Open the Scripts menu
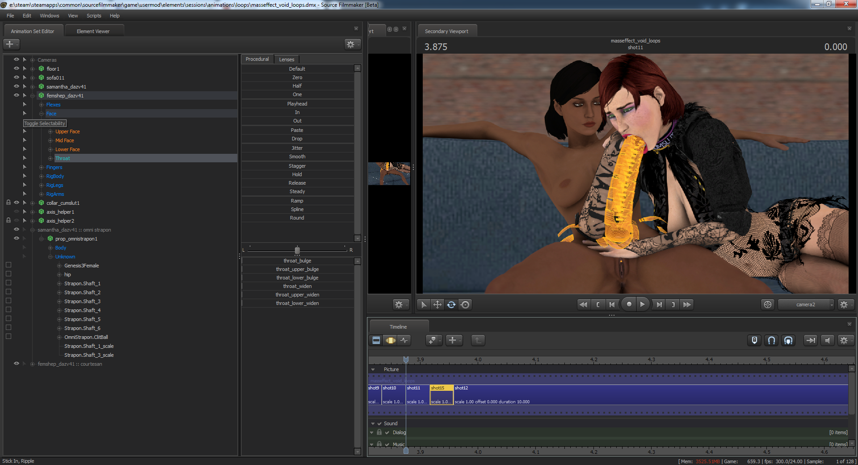858x465 pixels. (x=94, y=16)
